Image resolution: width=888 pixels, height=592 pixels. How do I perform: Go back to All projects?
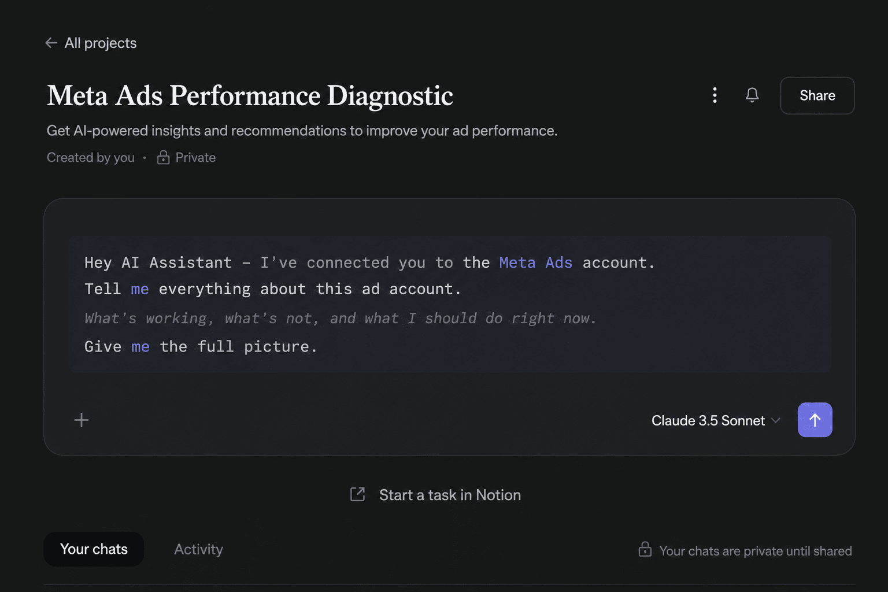[91, 43]
